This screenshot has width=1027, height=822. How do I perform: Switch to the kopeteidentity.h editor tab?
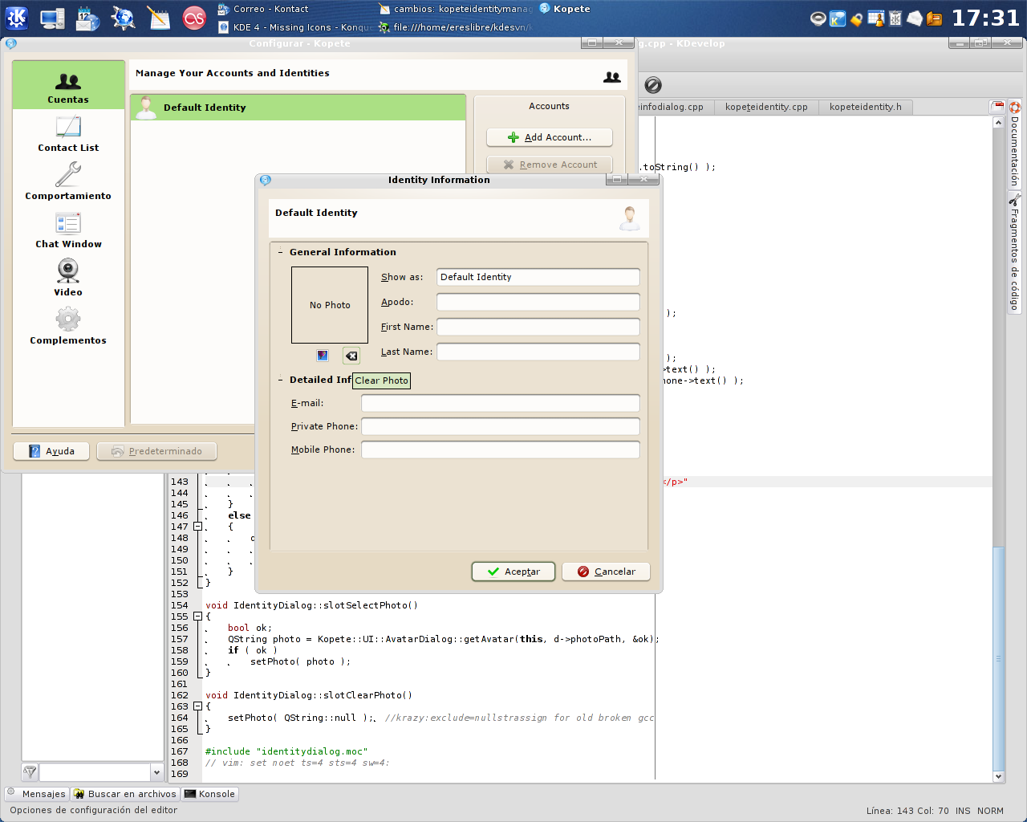[x=865, y=107]
